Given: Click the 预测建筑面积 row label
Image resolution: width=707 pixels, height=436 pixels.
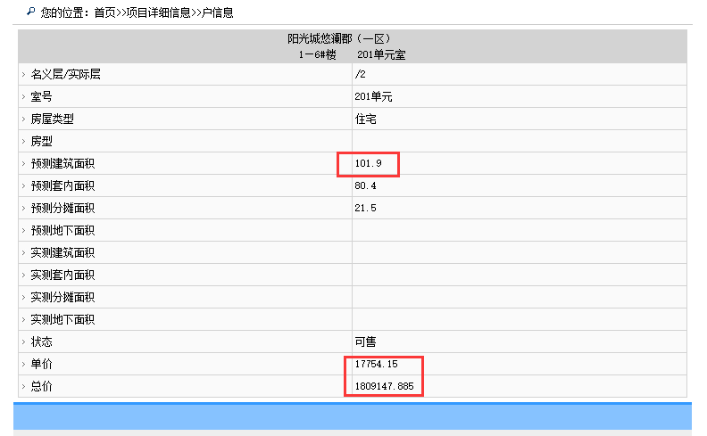Looking at the screenshot, I should [x=62, y=163].
